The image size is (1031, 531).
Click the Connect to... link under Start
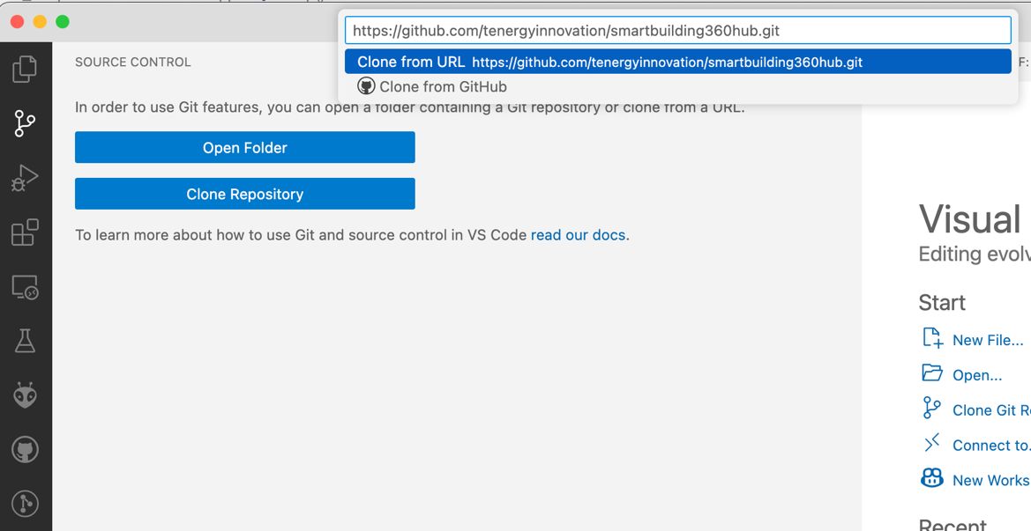991,445
